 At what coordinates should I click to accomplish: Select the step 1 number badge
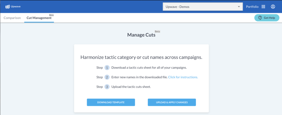pyautogui.click(x=107, y=68)
